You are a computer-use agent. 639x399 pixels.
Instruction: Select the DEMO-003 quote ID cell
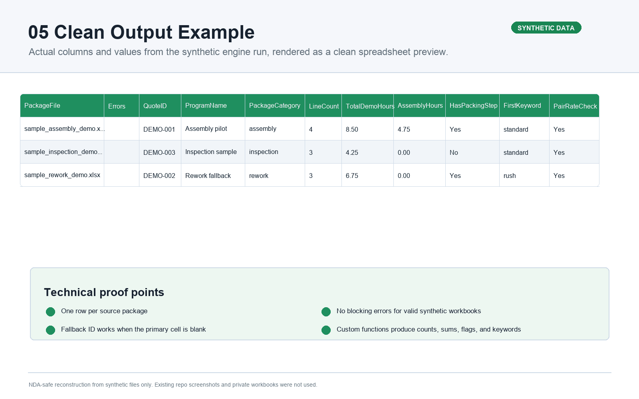click(x=160, y=152)
